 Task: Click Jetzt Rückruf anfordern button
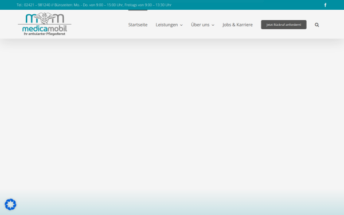click(284, 25)
